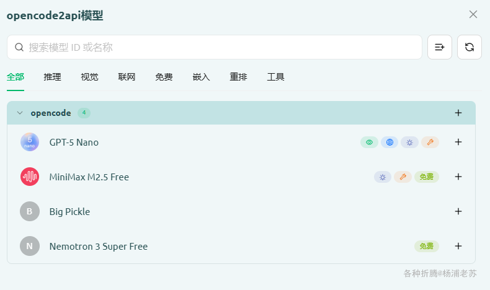Add the Big Pickle model
This screenshot has width=490, height=290.
[458, 211]
